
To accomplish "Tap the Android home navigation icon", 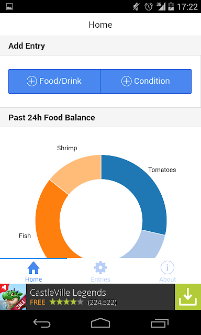I will click(100, 322).
